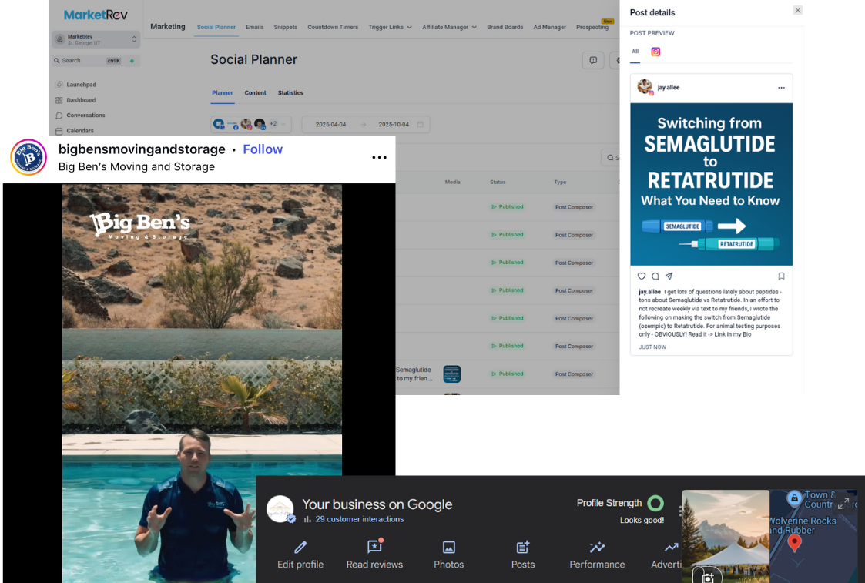This screenshot has height=583, width=865.
Task: Switch to the Statistics tab
Action: tap(290, 93)
